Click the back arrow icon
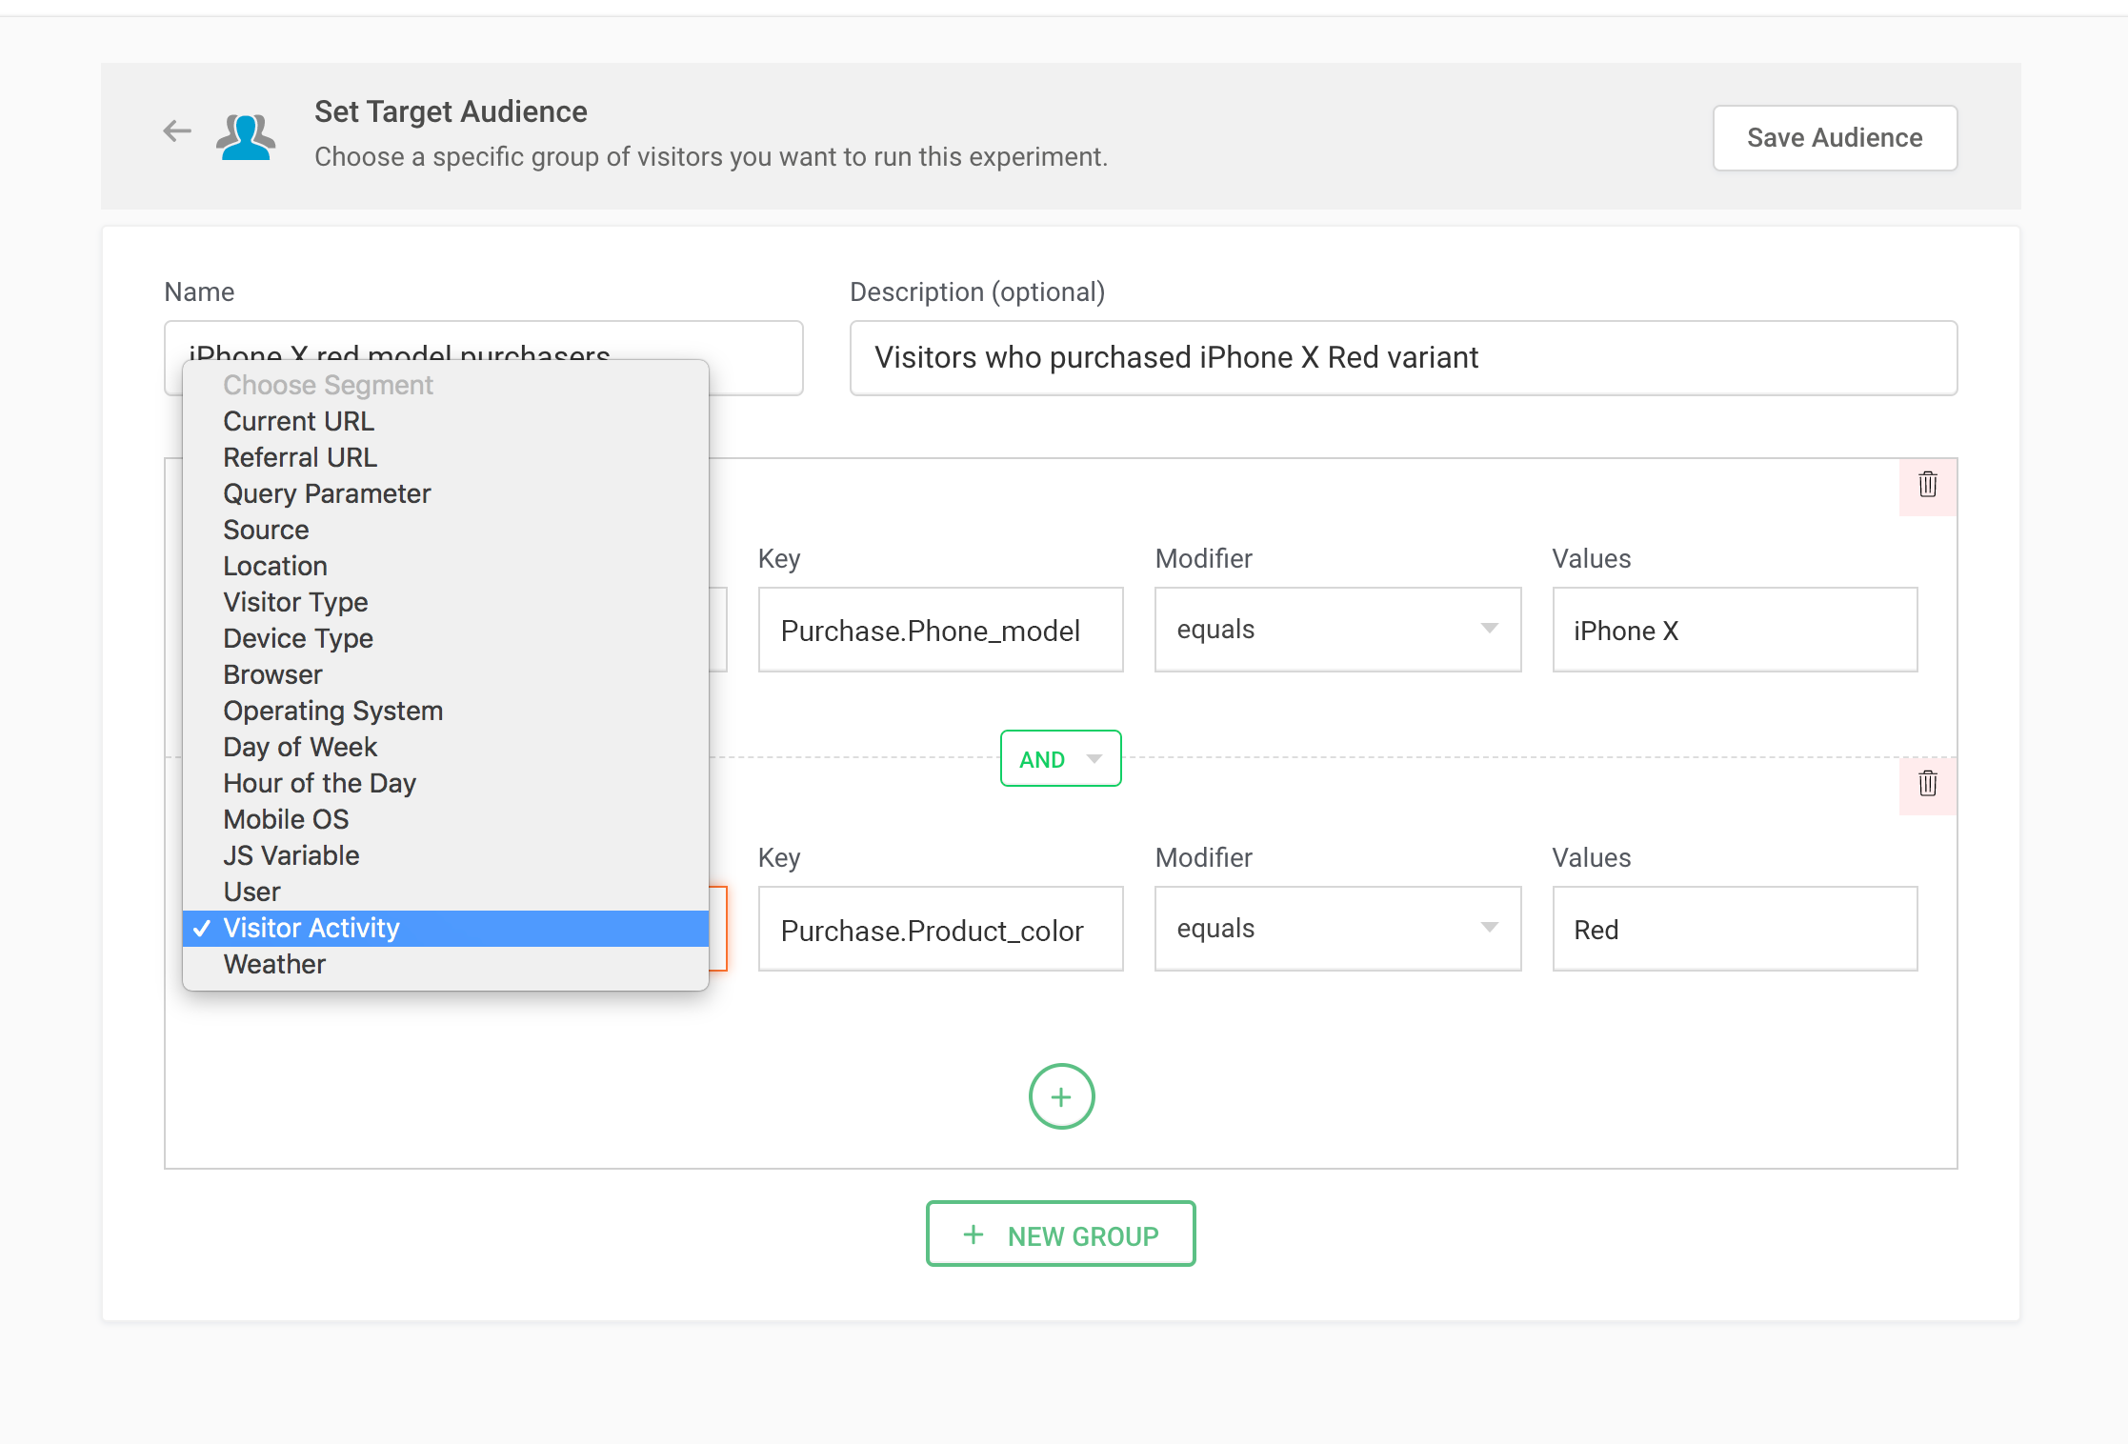The width and height of the screenshot is (2128, 1444). pos(177,131)
